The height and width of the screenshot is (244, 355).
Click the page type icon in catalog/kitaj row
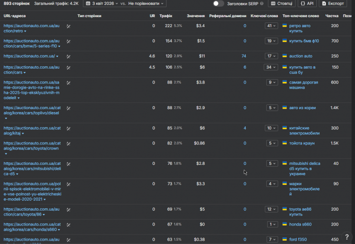coord(68,128)
